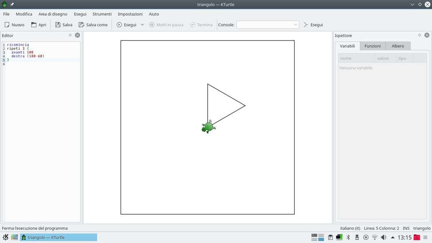
Task: Open the Console history dropdown arrow
Action: (295, 25)
